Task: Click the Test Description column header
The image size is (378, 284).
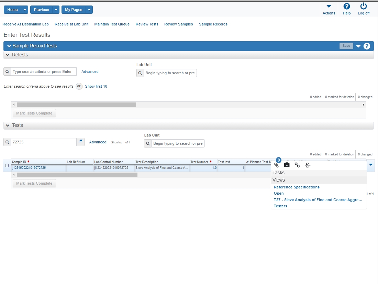Action: pyautogui.click(x=162, y=162)
